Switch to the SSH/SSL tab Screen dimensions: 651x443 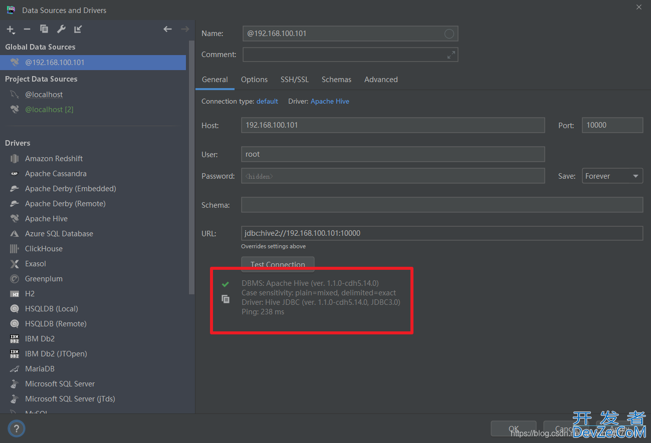(x=295, y=80)
